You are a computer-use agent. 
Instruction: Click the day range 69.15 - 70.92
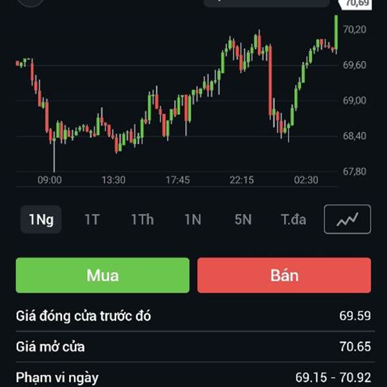[x=333, y=377]
